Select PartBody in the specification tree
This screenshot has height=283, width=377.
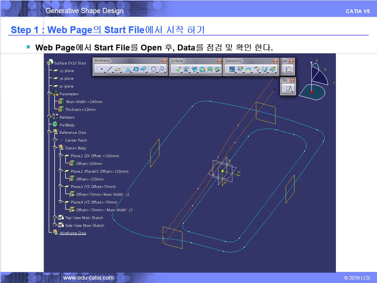click(x=67, y=125)
